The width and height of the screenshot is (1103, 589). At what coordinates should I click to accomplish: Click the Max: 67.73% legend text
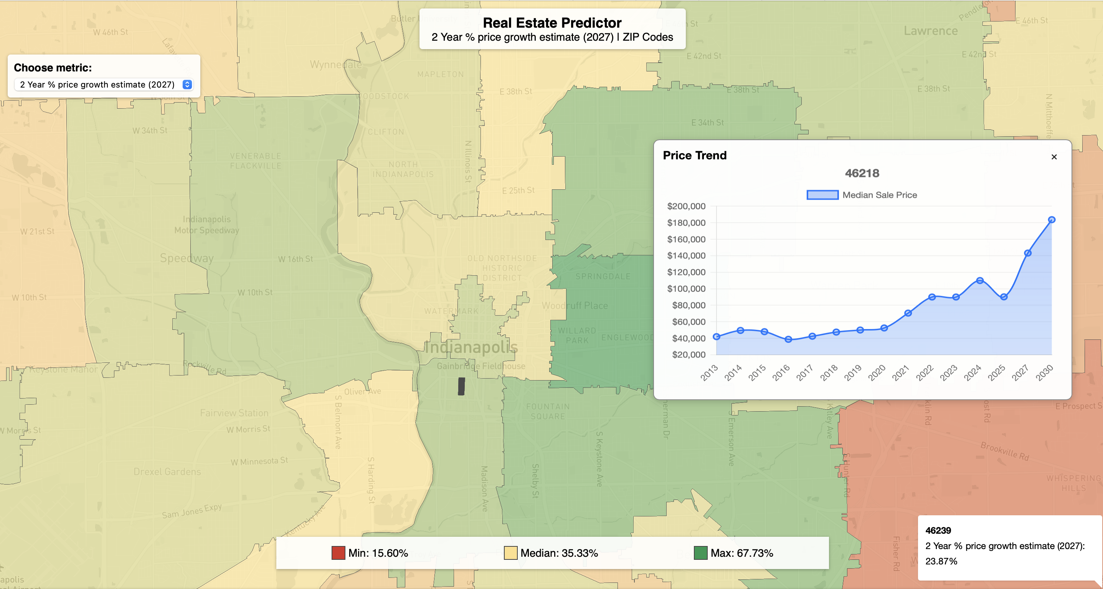coord(741,553)
